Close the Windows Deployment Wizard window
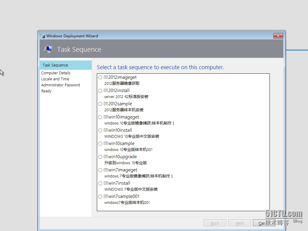This screenshot has height=231, width=308. tap(278, 36)
